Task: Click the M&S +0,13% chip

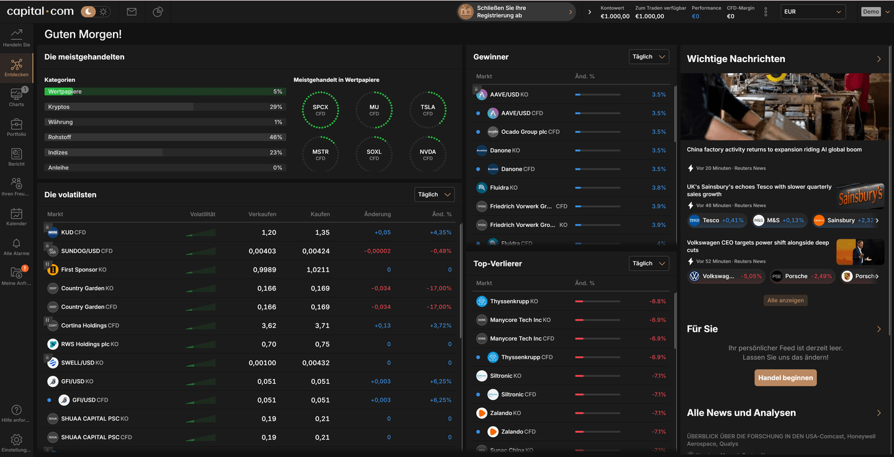Action: 779,220
